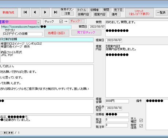Click the 備考 notes text area
The height and width of the screenshot is (138, 168).
[157, 114]
